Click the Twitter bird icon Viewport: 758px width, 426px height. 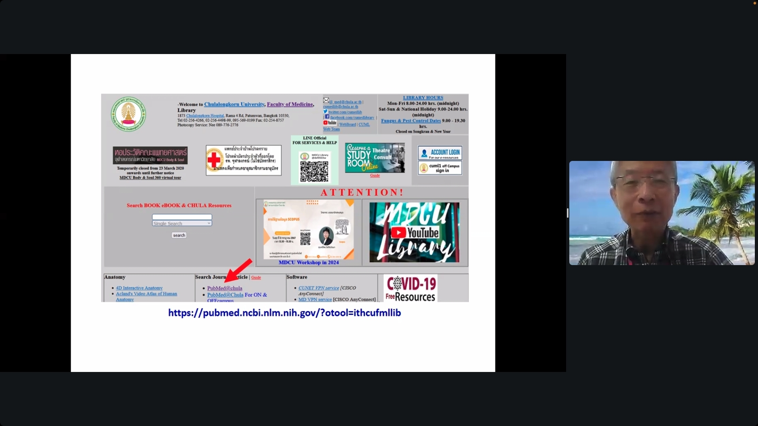[325, 112]
